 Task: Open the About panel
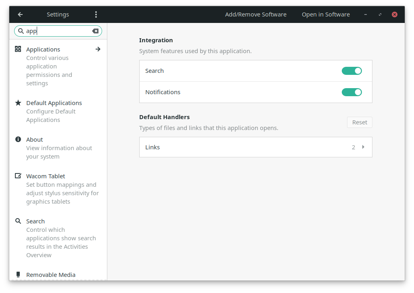tap(35, 140)
